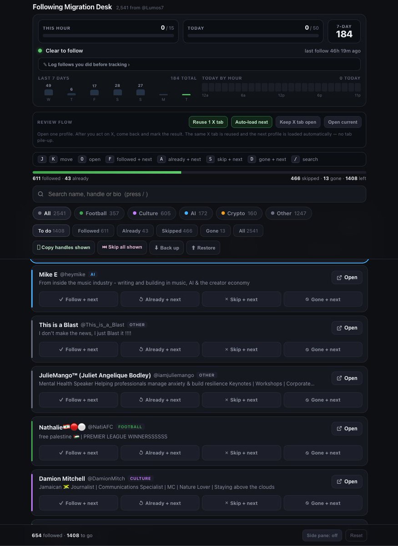398x546 pixels.
Task: Already + next for Nathalie
Action: [160, 453]
